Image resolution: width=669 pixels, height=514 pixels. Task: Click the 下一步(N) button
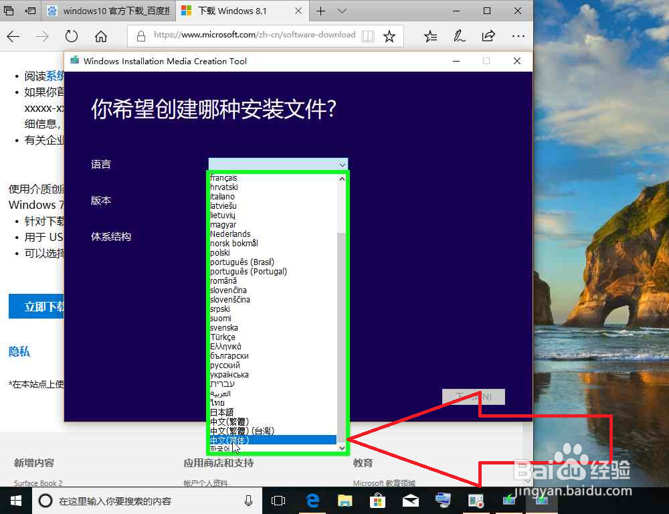click(474, 397)
